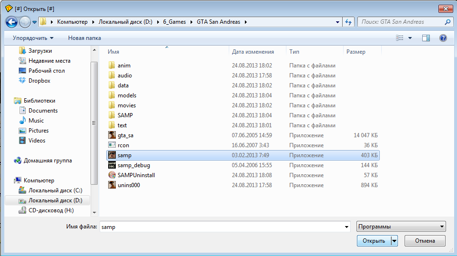
Task: Sort files by the Размер column header
Action: pos(355,52)
